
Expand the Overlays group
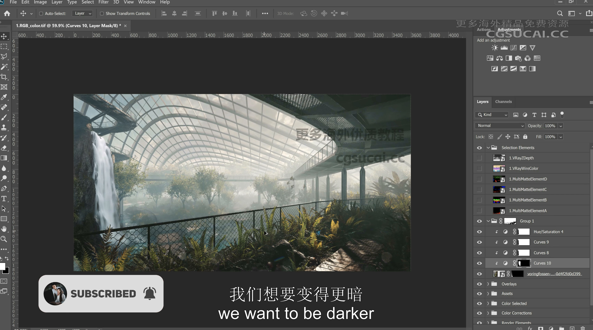coord(488,284)
